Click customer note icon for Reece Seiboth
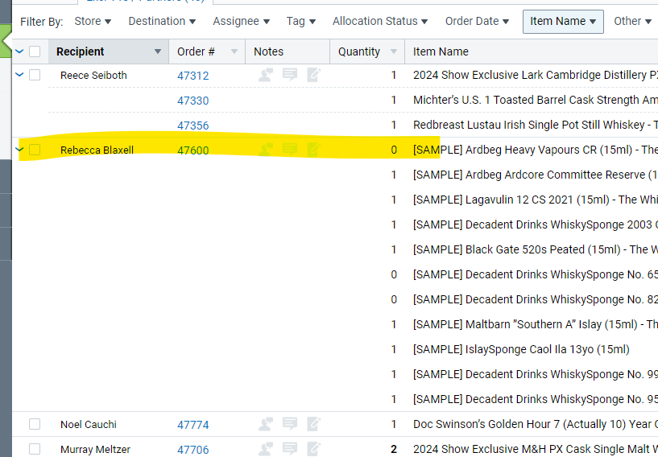Image resolution: width=658 pixels, height=457 pixels. click(266, 75)
